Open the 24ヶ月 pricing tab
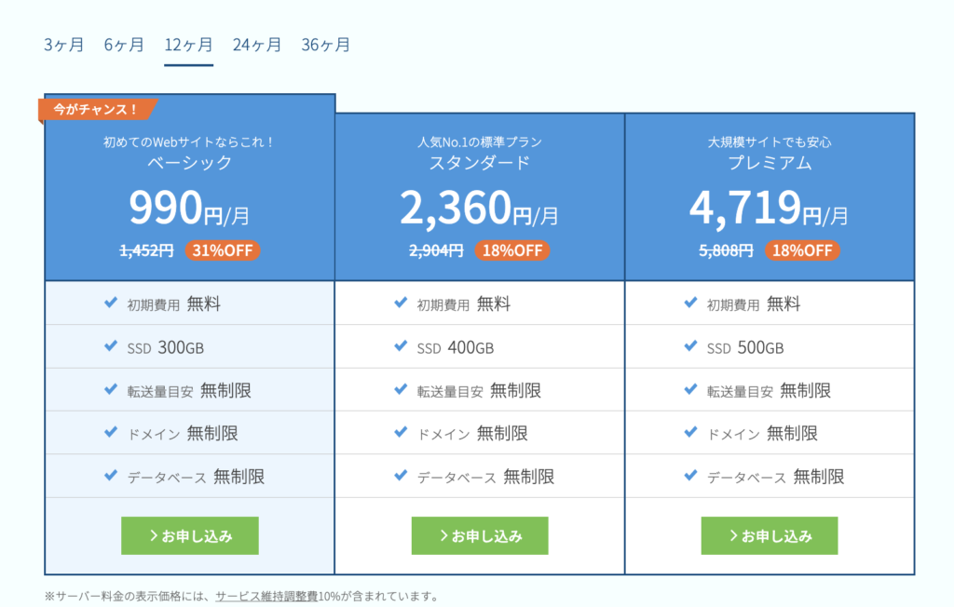Viewport: 954px width, 607px height. (257, 45)
